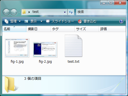Viewport: 128px width, 96px height.
Task: Open help with the question mark icon
Action: [x=121, y=21]
